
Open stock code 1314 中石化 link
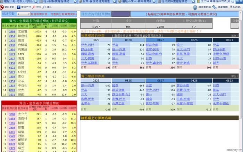point(12,86)
